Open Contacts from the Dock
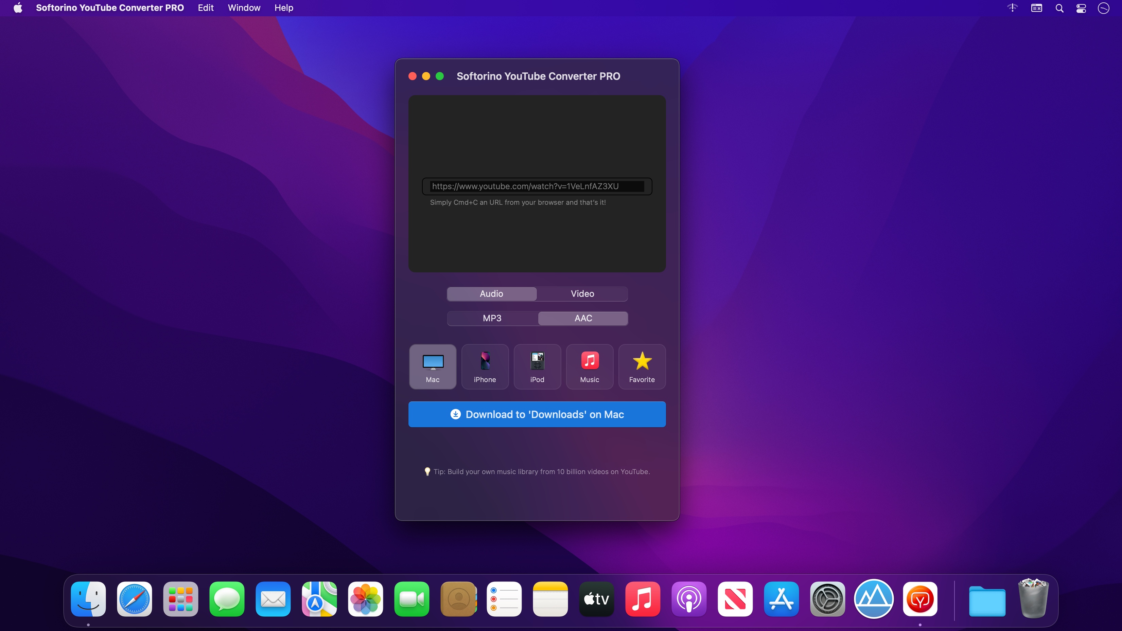1122x631 pixels. point(458,599)
